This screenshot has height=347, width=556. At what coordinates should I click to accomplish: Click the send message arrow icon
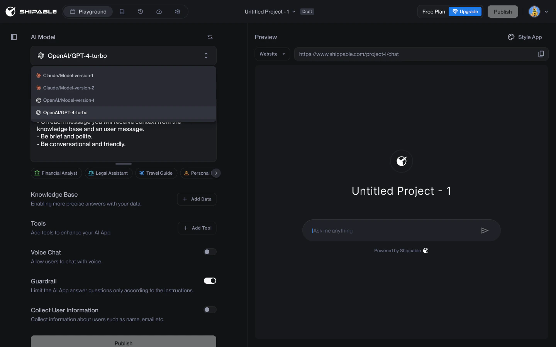(x=485, y=231)
